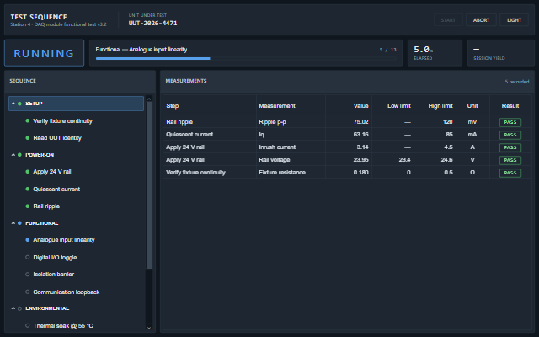The height and width of the screenshot is (337, 539).
Task: Click the 5 recorded count label
Action: [516, 82]
